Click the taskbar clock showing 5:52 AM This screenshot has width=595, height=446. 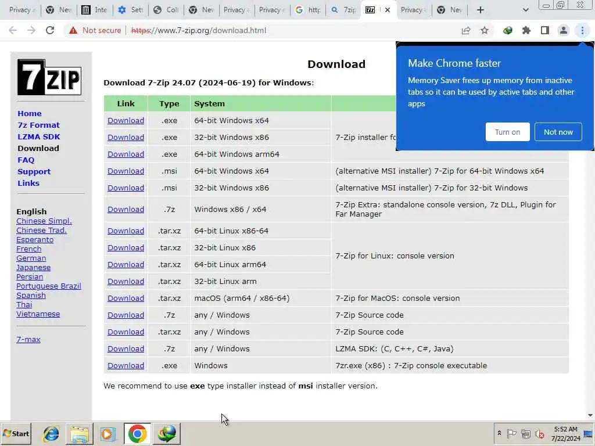click(x=566, y=434)
